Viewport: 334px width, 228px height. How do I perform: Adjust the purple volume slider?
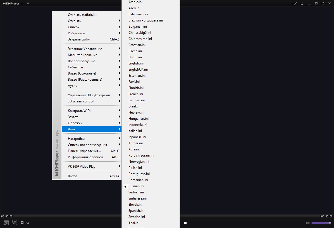pyautogui.click(x=321, y=223)
